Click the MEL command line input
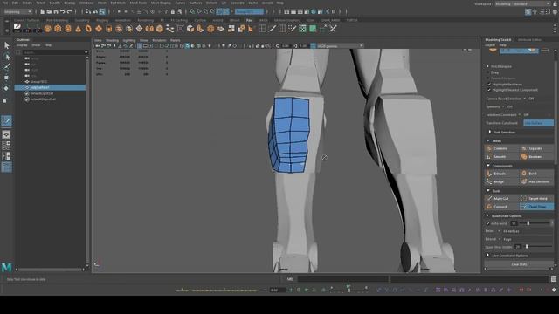Viewport: 559px width, 314px height. click(x=343, y=279)
